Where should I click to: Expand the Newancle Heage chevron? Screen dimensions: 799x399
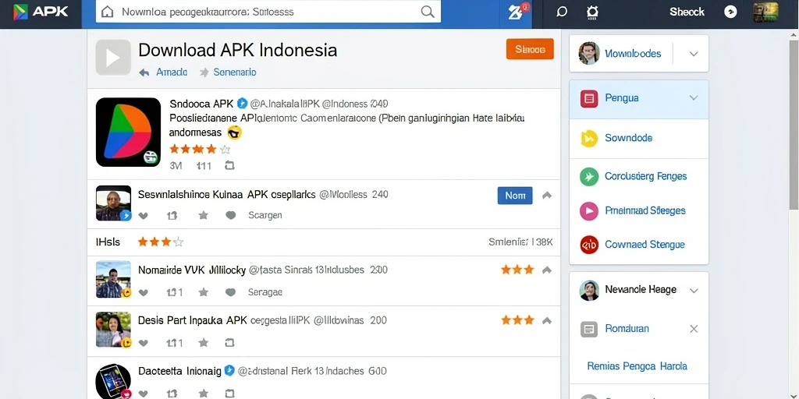tap(693, 291)
